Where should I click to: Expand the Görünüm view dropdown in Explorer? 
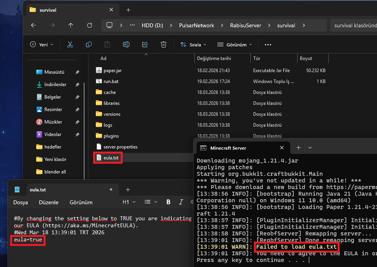point(234,44)
